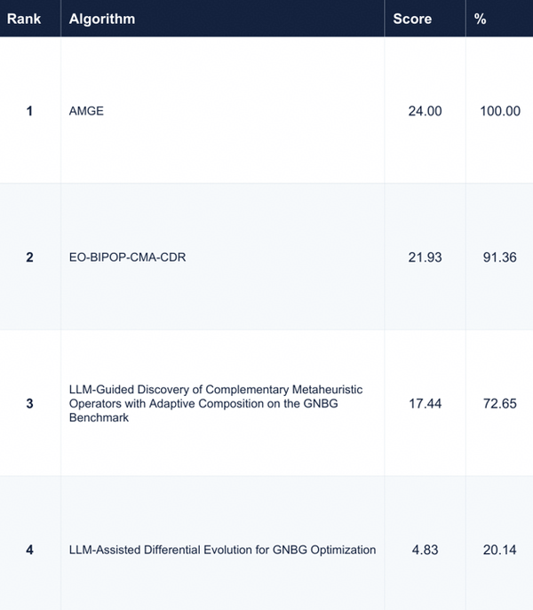Image resolution: width=533 pixels, height=610 pixels.
Task: Click the Rank column header
Action: [x=24, y=19]
